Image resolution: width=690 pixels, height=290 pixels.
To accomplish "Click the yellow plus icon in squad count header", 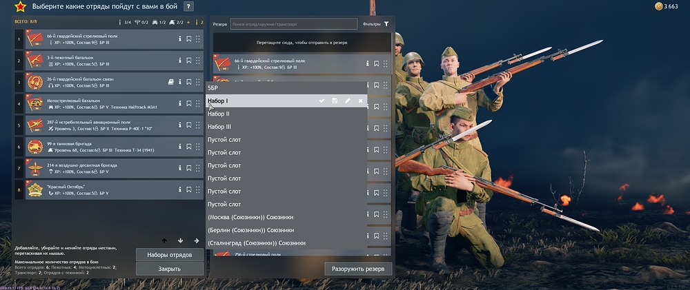I will [189, 23].
